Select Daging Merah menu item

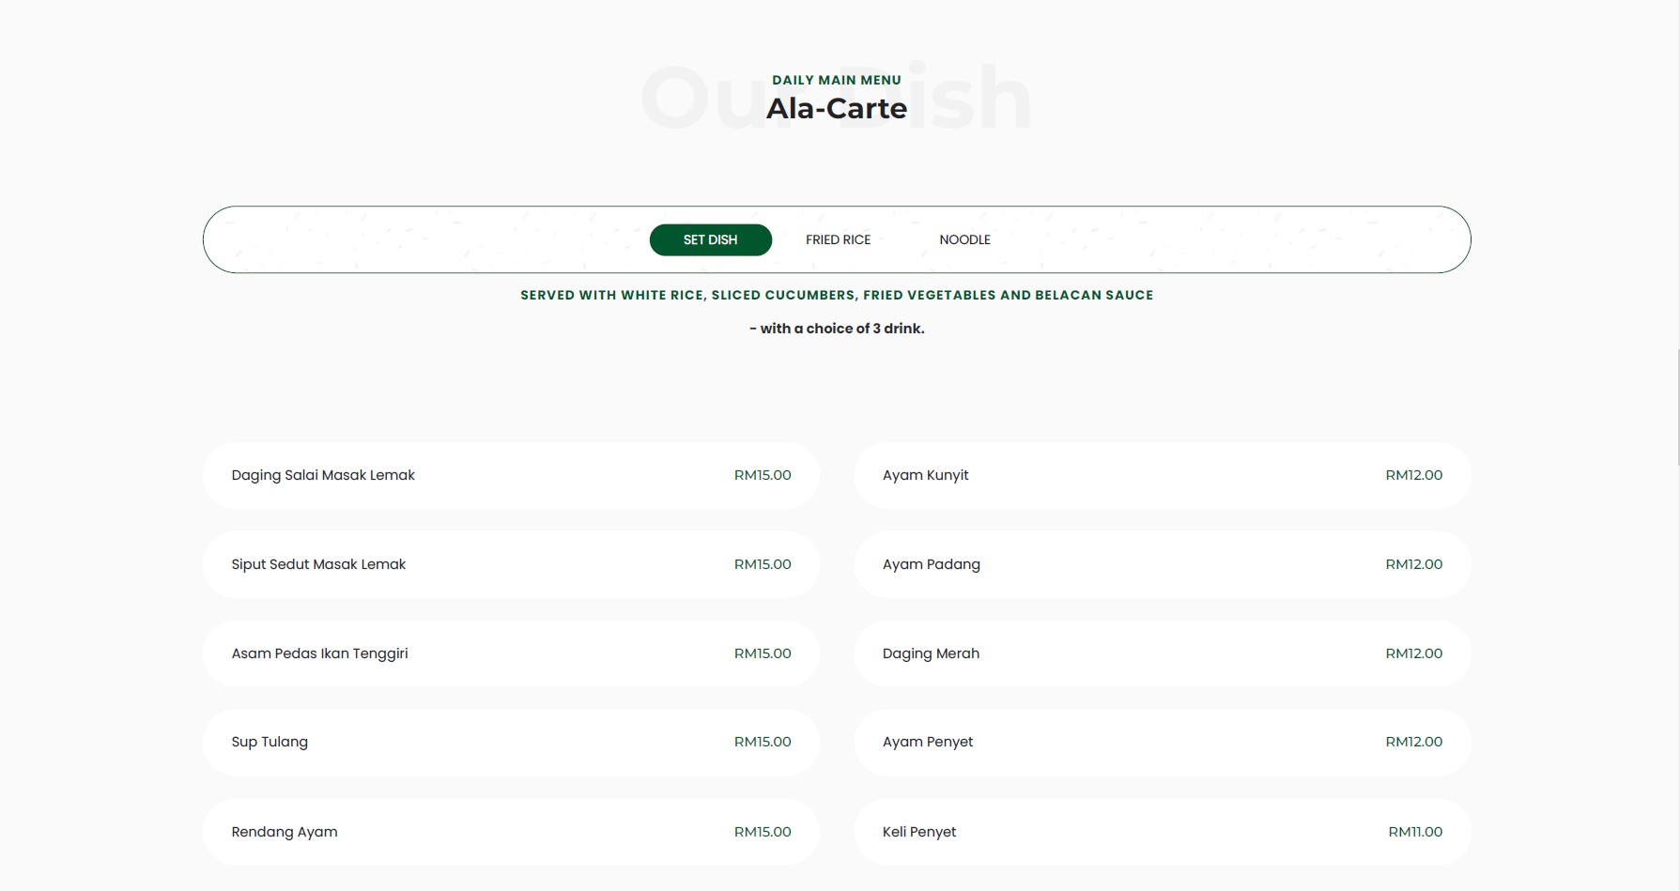931,653
